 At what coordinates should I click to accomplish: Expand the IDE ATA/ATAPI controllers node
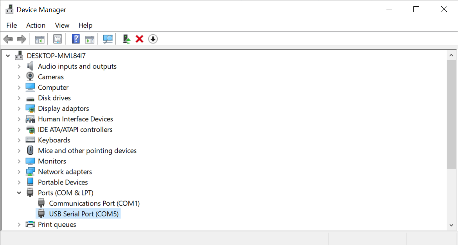point(19,130)
